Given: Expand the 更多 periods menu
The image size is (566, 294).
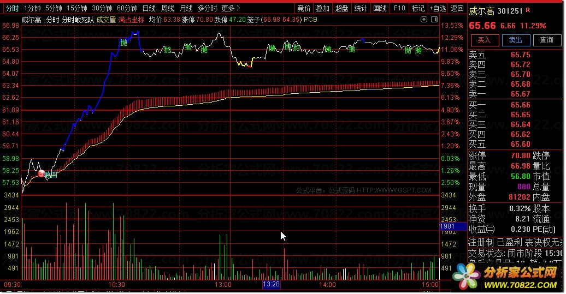Looking at the screenshot, I should tap(231, 8).
